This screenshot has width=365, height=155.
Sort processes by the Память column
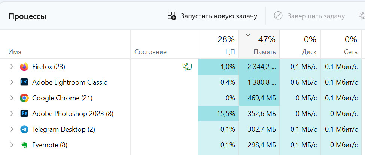259,45
